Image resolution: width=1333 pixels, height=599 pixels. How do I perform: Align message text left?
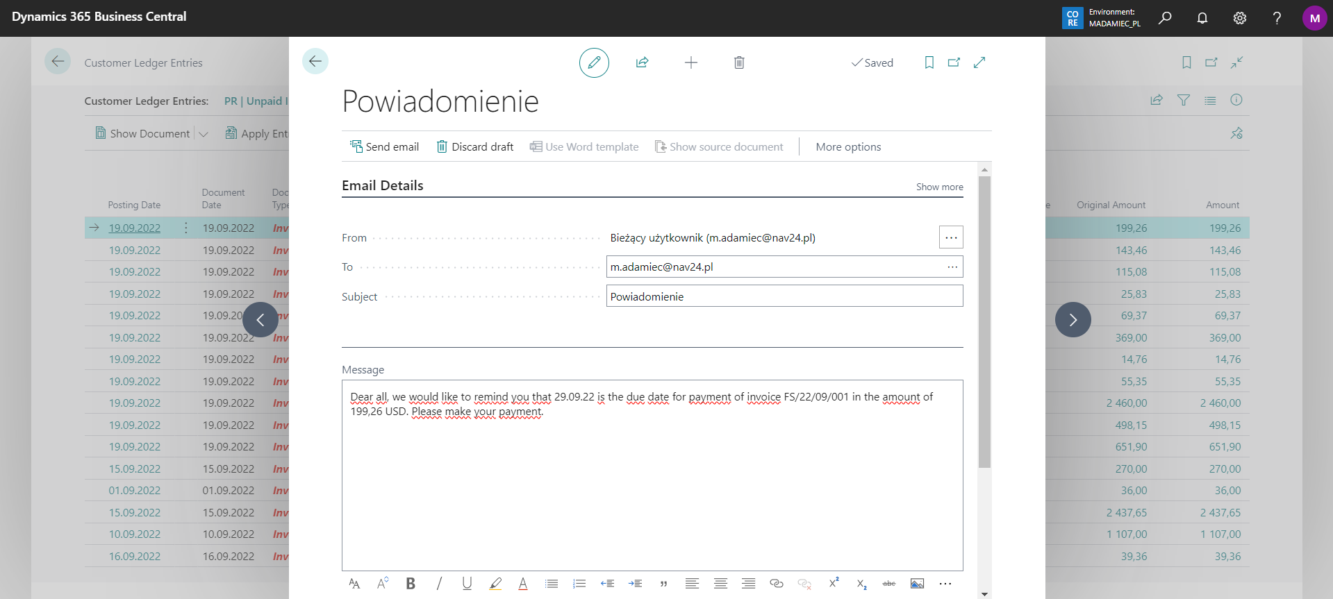point(692,584)
